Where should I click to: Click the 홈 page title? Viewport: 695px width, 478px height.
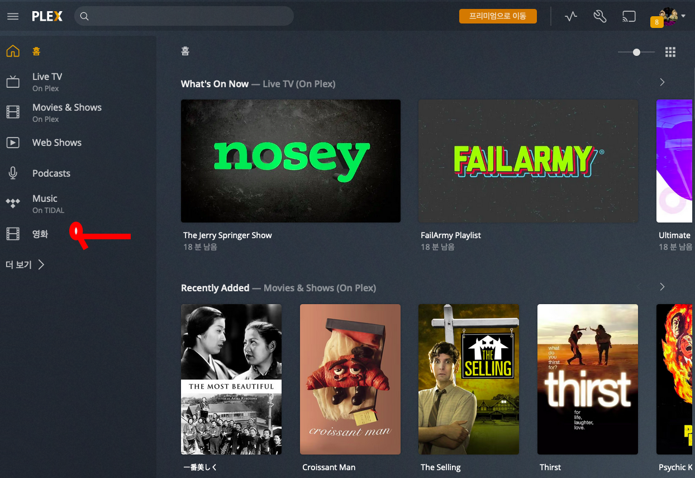click(185, 51)
